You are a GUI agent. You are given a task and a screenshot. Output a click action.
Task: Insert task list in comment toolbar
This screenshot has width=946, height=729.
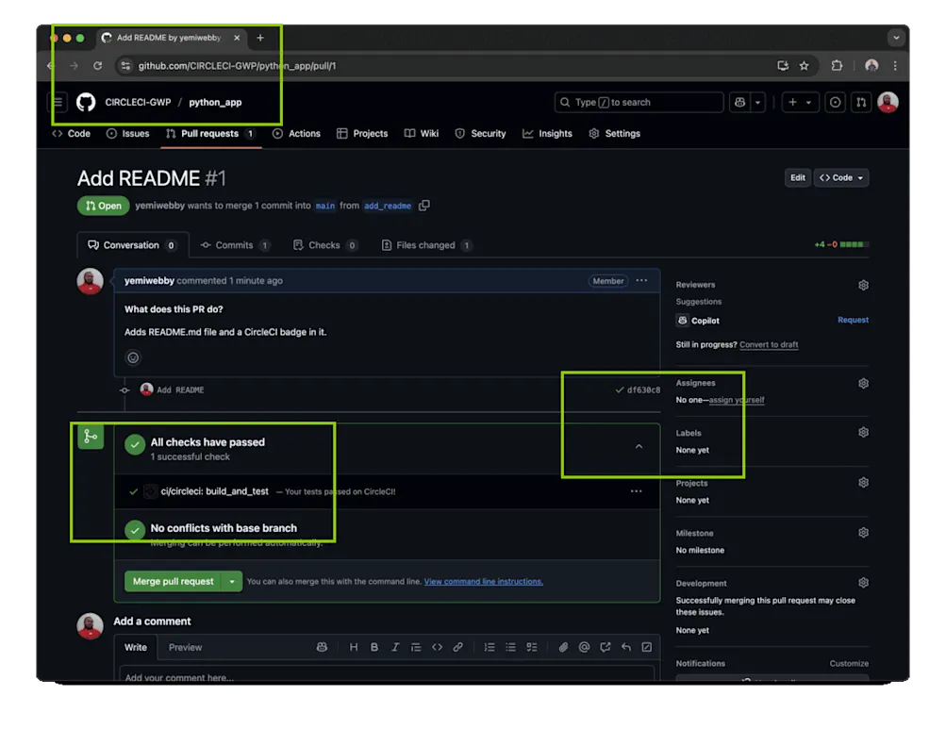click(532, 647)
